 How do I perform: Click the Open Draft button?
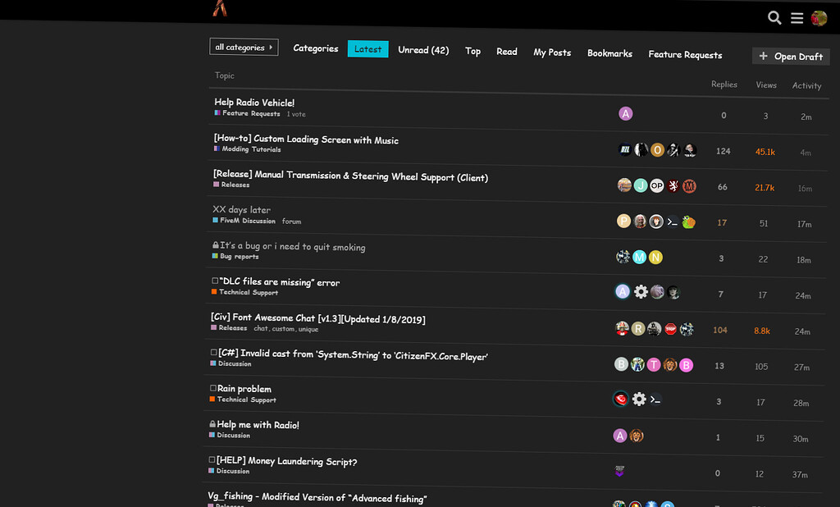tap(790, 56)
